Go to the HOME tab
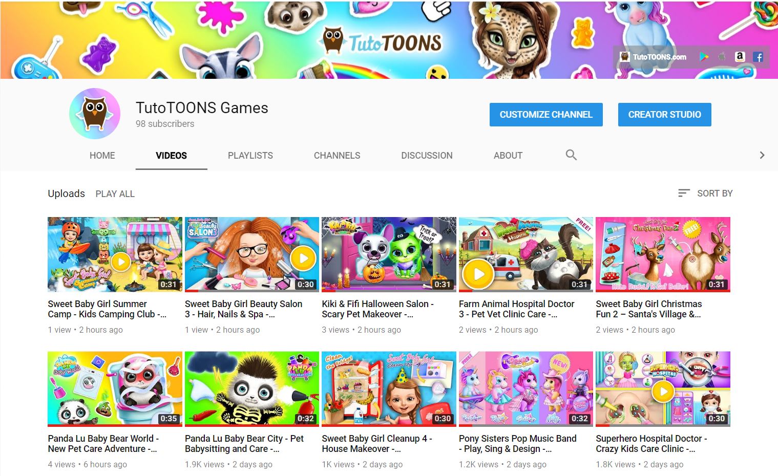 click(102, 156)
